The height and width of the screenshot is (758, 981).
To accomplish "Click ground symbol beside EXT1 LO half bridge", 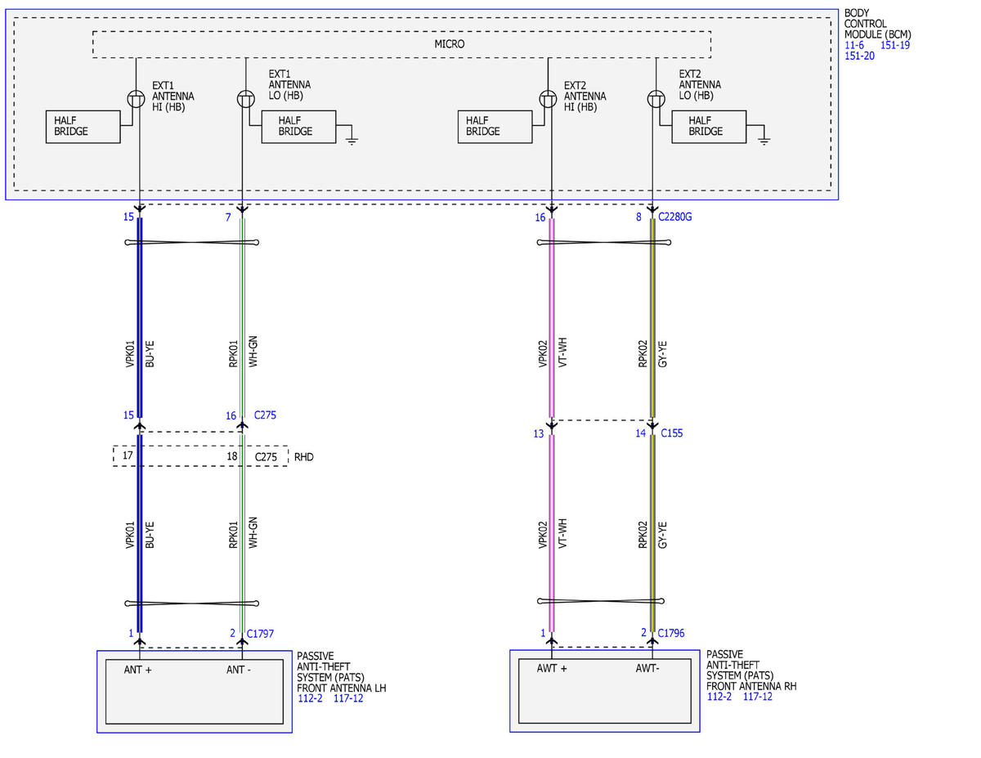I will click(352, 139).
